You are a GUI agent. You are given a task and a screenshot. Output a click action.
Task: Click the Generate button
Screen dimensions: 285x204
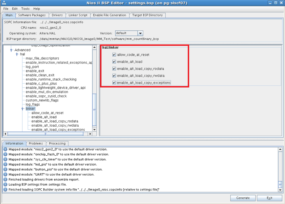point(243,198)
